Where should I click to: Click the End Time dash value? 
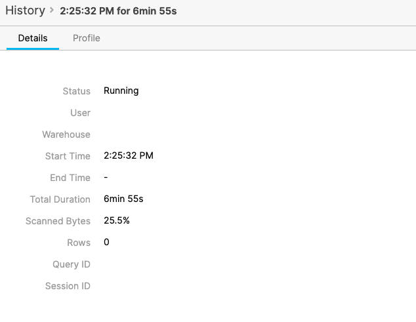[106, 177]
